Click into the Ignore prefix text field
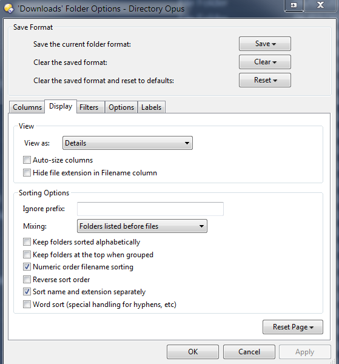The width and height of the screenshot is (339, 364). tap(150, 209)
